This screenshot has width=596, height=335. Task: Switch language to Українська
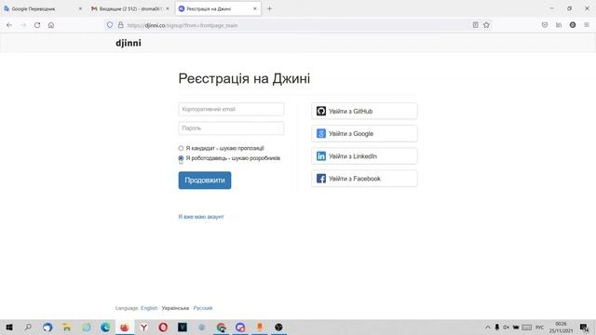(175, 308)
